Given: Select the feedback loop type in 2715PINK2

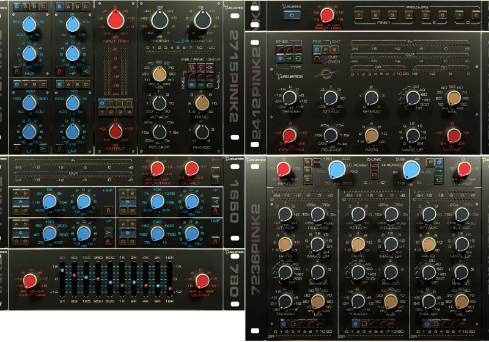Looking at the screenshot, I should click(210, 85).
